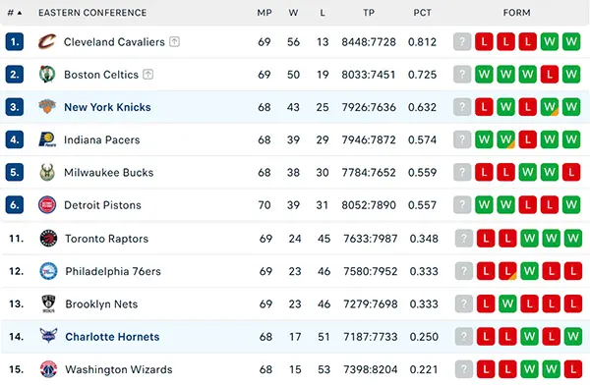
Task: Click the Toronto Raptors logo
Action: click(x=48, y=239)
